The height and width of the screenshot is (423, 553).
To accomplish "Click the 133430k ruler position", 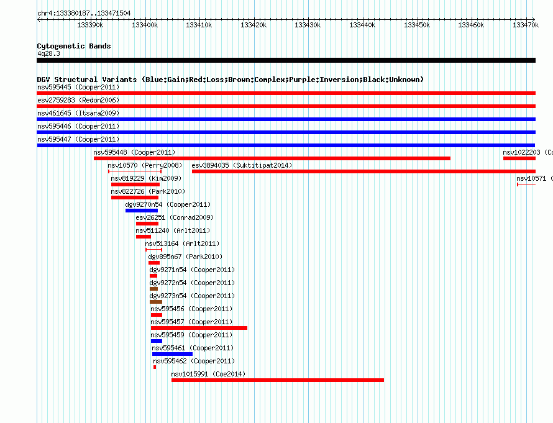I will click(x=308, y=25).
